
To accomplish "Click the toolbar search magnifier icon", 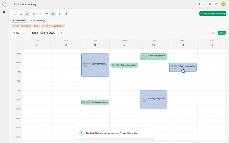I will [14, 14].
